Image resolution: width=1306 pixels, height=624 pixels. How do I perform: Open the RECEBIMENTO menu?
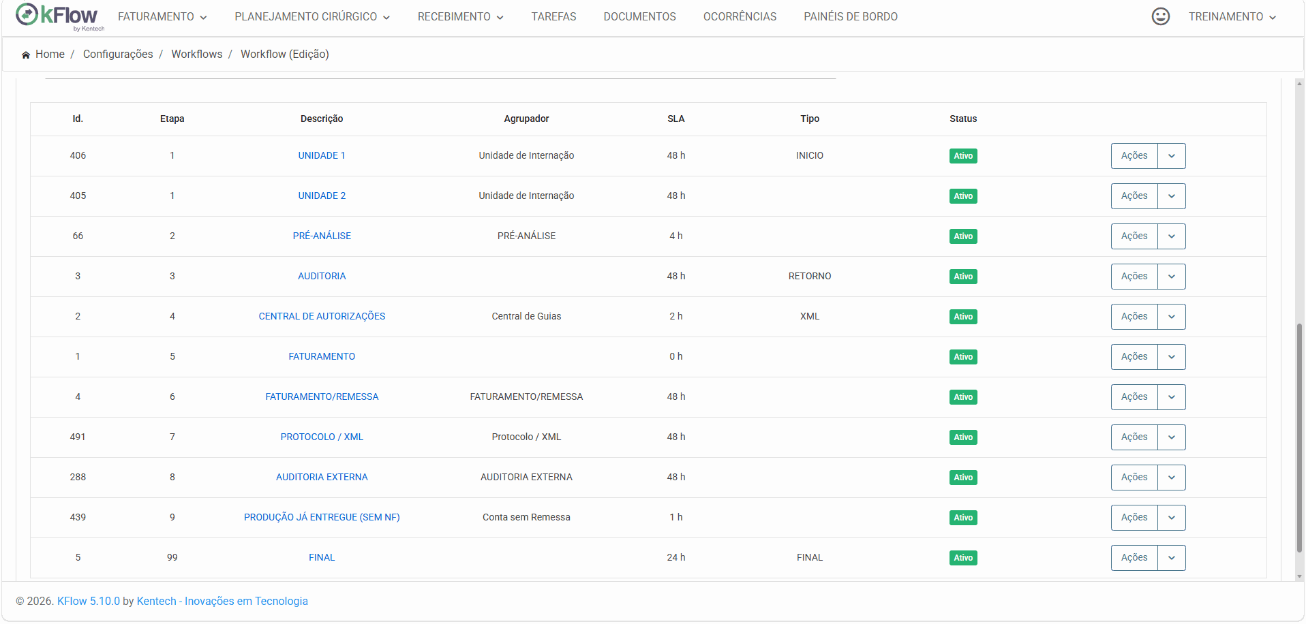point(461,16)
